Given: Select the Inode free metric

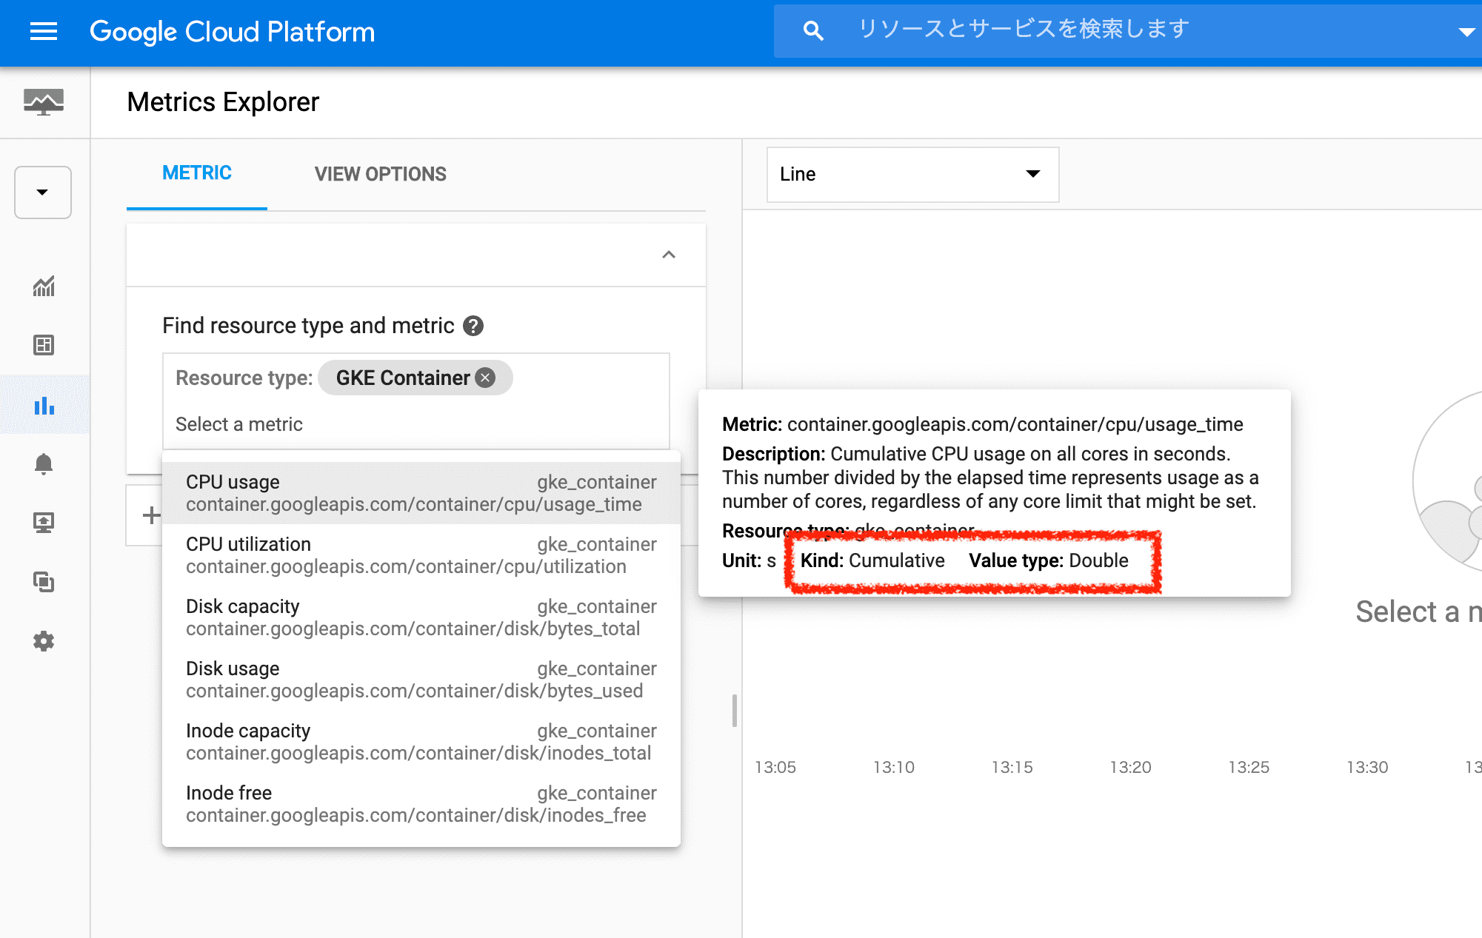Looking at the screenshot, I should [421, 804].
